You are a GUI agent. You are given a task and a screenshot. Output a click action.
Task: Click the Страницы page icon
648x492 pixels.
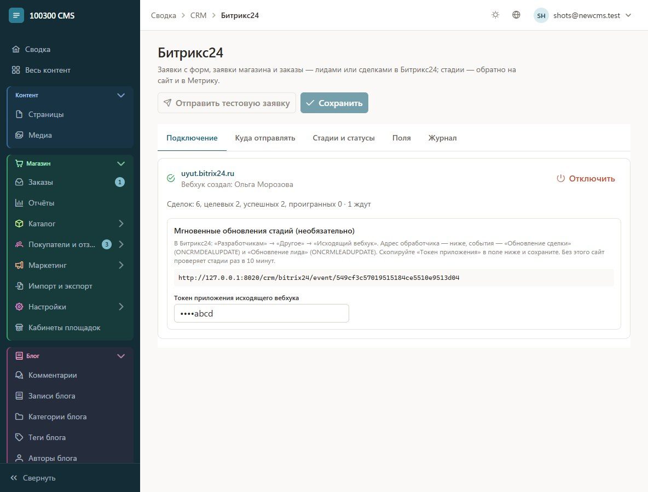tap(19, 114)
